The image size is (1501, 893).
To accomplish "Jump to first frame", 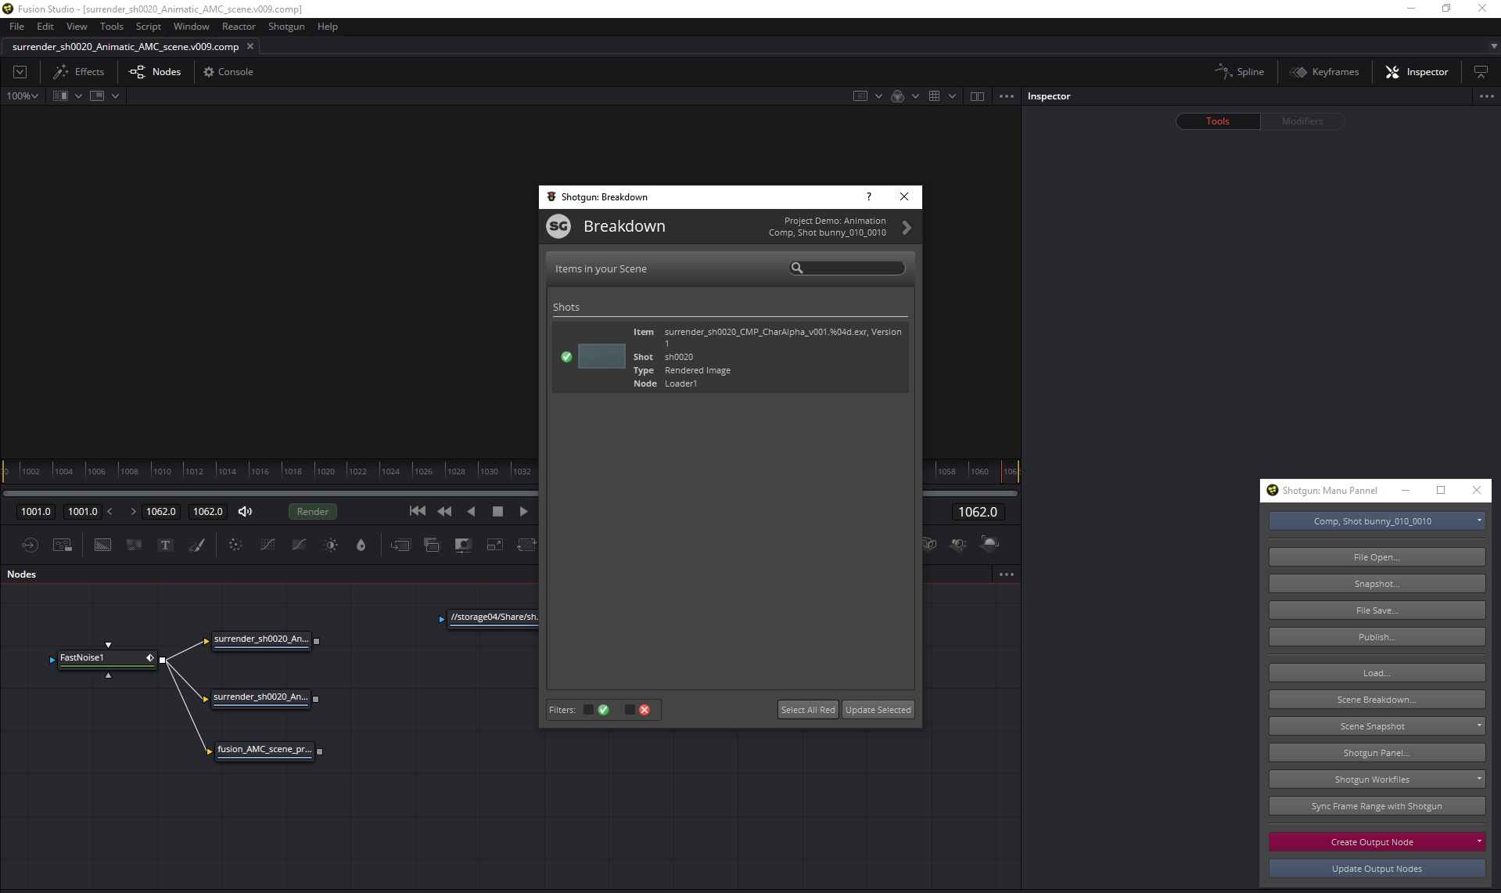I will pyautogui.click(x=418, y=512).
